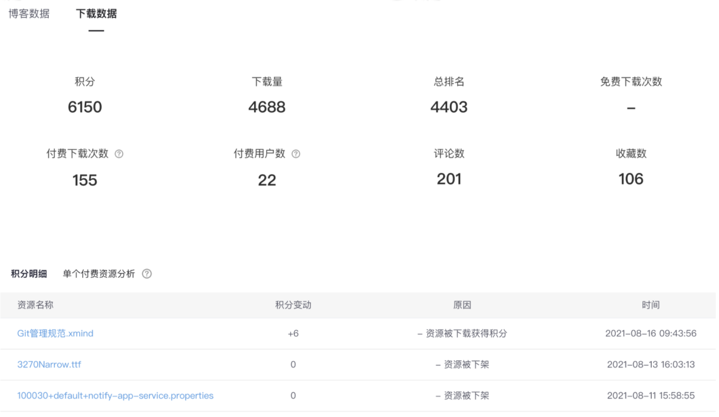This screenshot has height=417, width=719.
Task: Click the 积分 statistic value 6150
Action: [84, 107]
